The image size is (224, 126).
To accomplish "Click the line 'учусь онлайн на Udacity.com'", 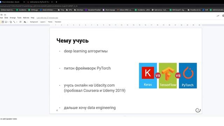I will point(89,85).
